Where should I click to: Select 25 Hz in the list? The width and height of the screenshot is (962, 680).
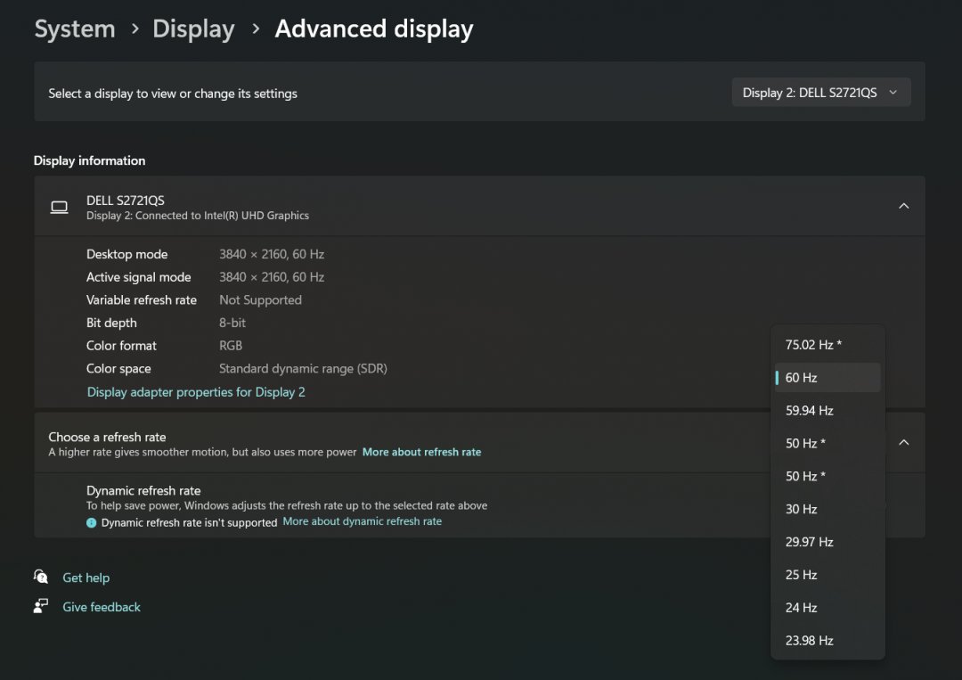[827, 575]
